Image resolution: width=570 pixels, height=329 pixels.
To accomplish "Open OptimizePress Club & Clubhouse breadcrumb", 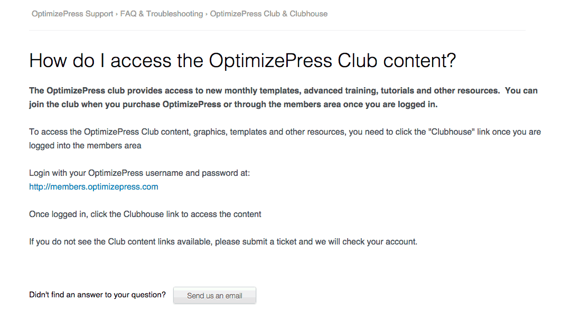I will 268,14.
